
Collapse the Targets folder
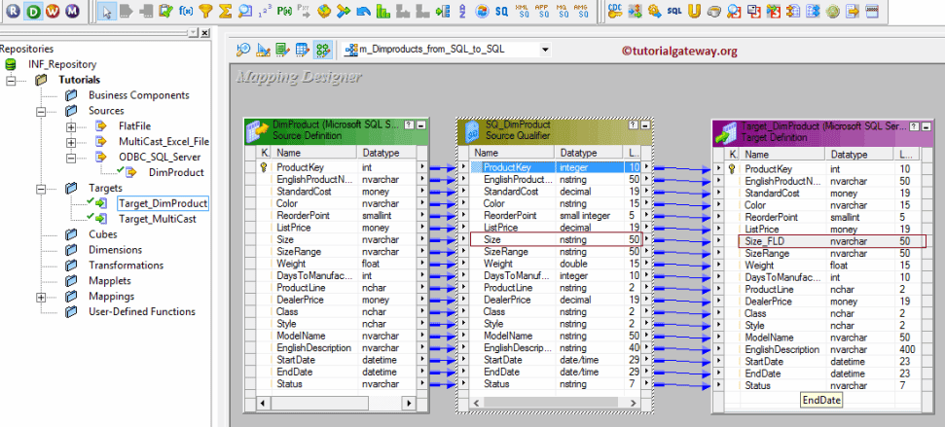point(42,188)
